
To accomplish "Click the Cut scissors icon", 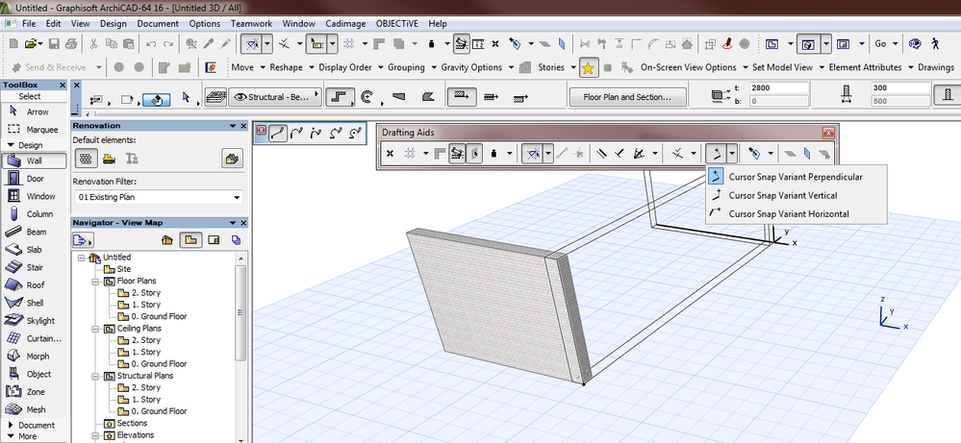I will tap(93, 43).
